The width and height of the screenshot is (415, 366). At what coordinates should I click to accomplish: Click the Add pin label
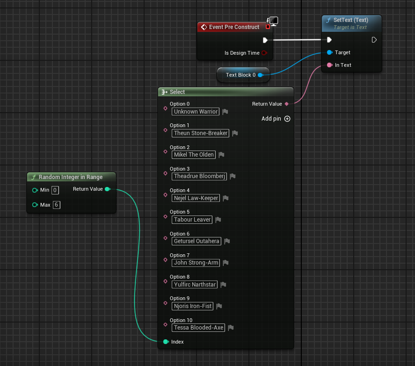coord(271,119)
